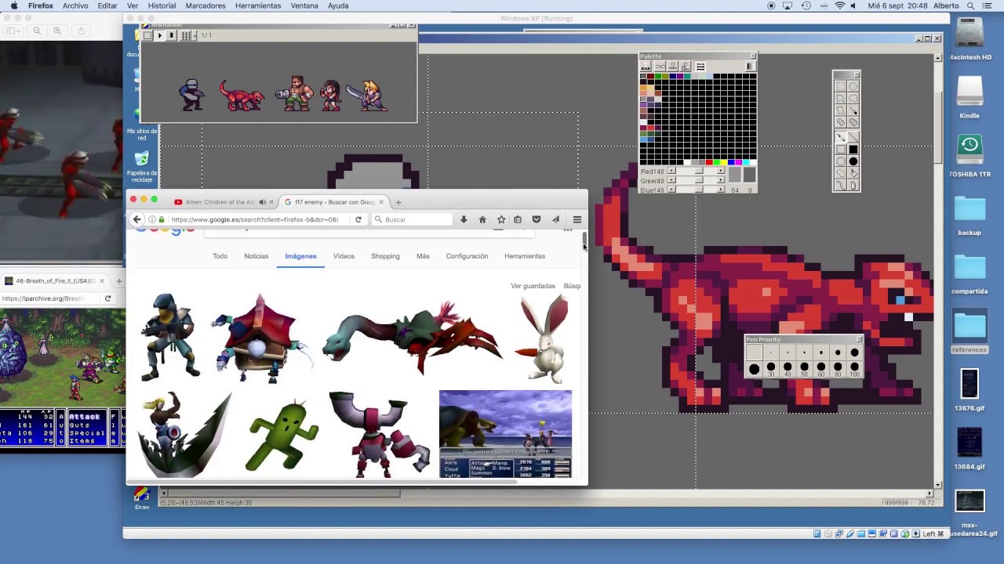
Task: Go back in the Firefox browser window
Action: tap(136, 219)
